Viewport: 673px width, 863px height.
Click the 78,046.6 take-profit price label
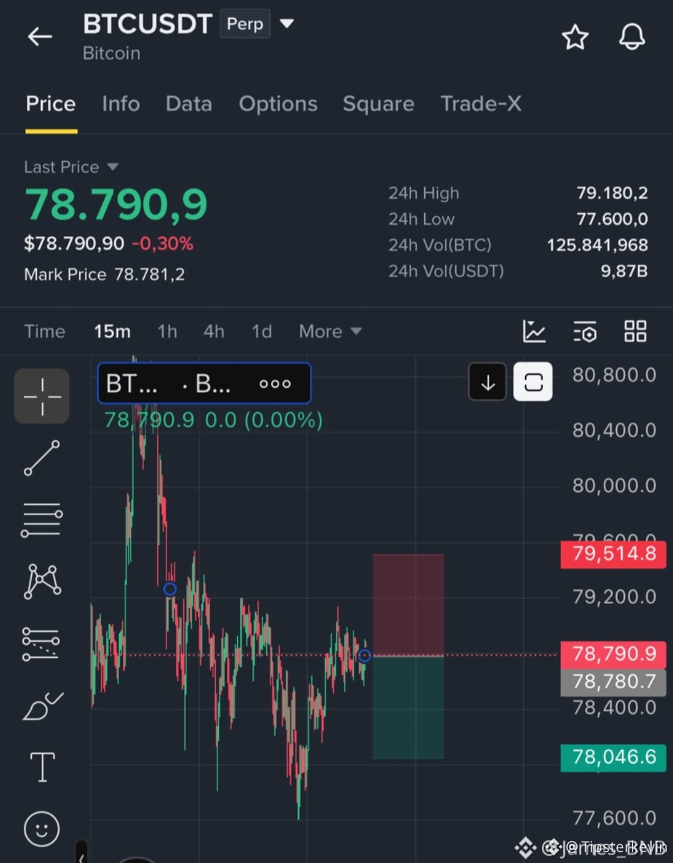click(x=614, y=758)
